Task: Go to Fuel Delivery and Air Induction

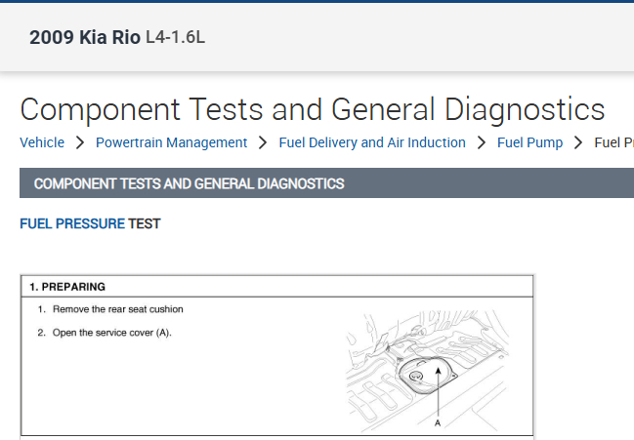Action: click(372, 142)
